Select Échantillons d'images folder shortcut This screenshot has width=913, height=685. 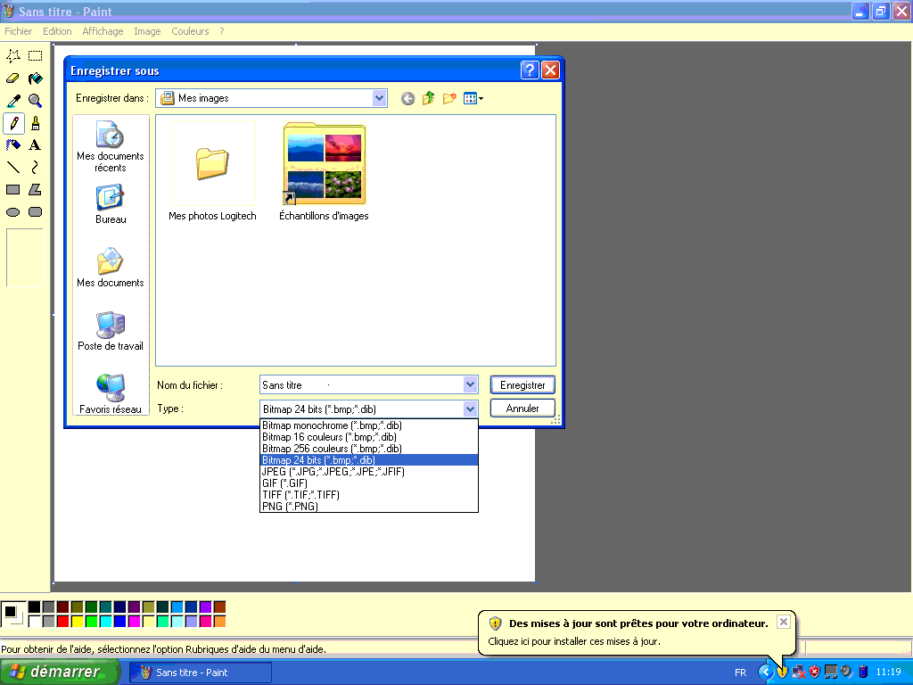click(324, 172)
